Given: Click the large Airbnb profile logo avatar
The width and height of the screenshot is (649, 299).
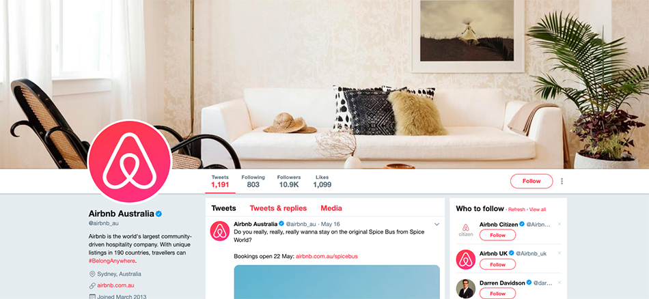Looking at the screenshot, I should 130,161.
